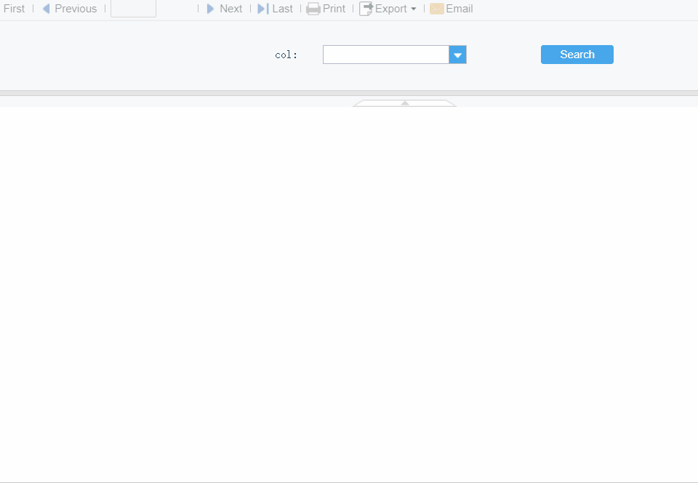Open the col parameter dropdown arrow
This screenshot has width=698, height=483.
pyautogui.click(x=457, y=55)
